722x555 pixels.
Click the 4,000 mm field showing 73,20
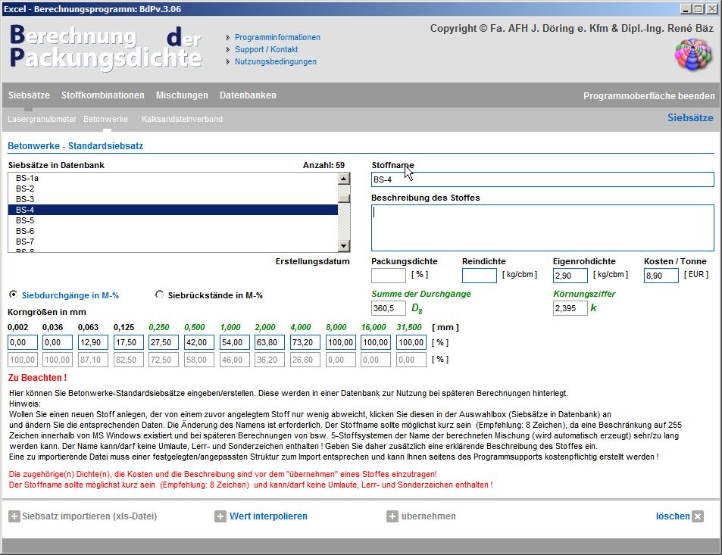[x=305, y=342]
